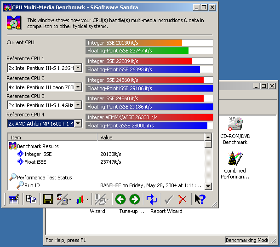The width and height of the screenshot is (280, 247).
Task: Click the Options table icon in toolbar
Action: 14,199
